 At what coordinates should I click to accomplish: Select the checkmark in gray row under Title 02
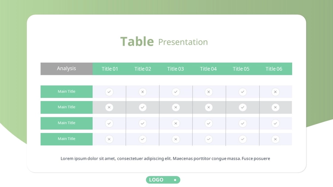click(x=143, y=107)
